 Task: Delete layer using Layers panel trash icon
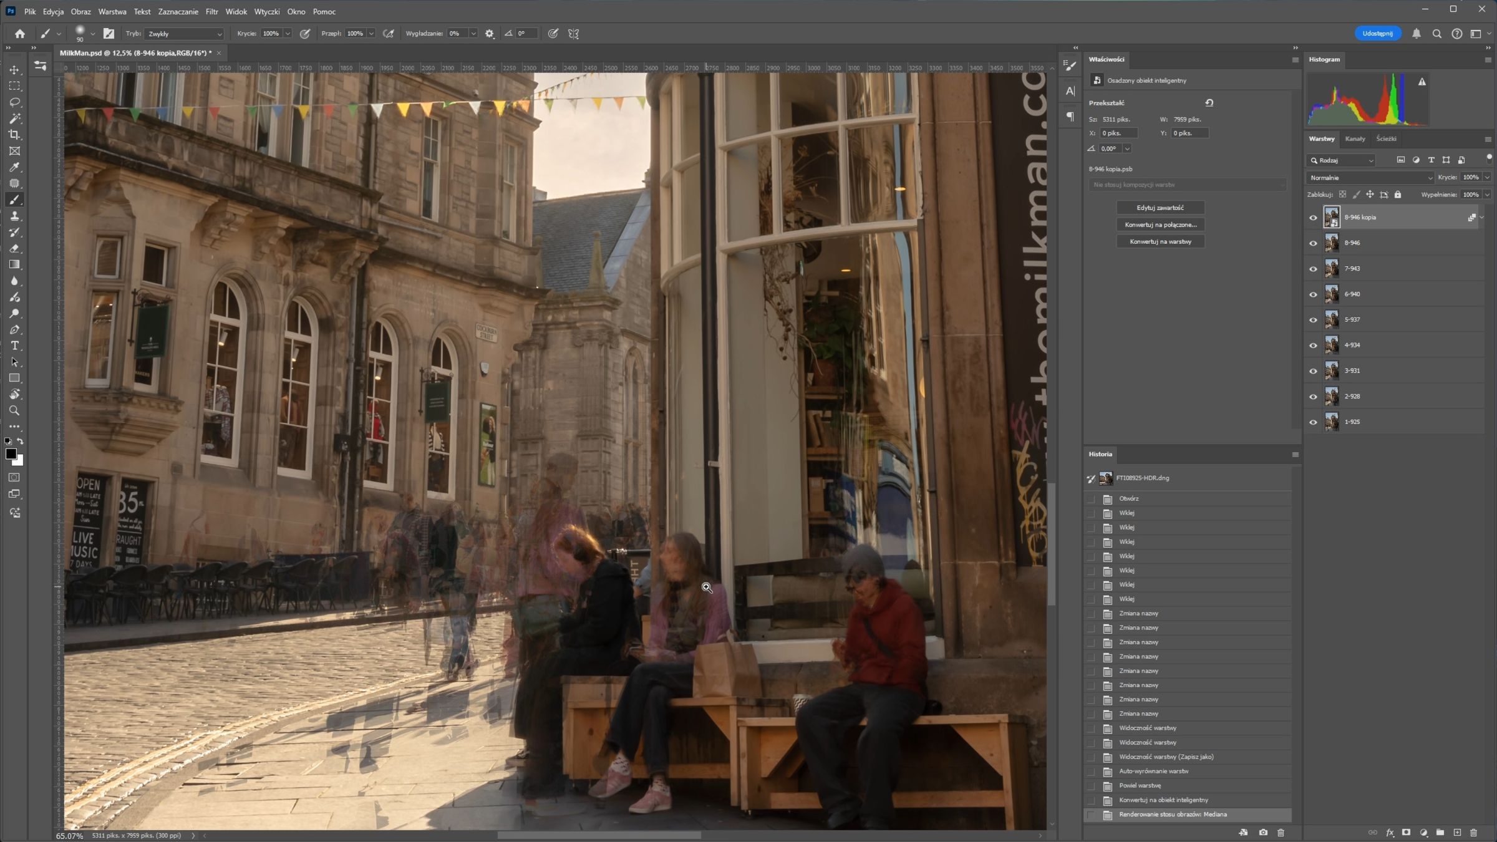coord(1473,833)
